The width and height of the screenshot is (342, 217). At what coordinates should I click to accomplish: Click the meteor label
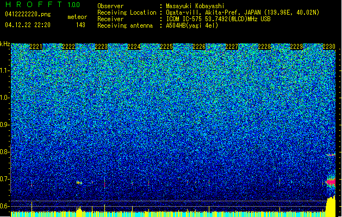click(x=77, y=17)
